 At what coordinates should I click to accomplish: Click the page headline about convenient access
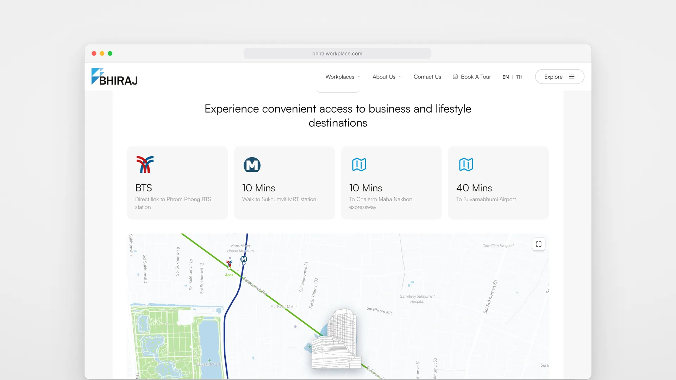point(338,116)
